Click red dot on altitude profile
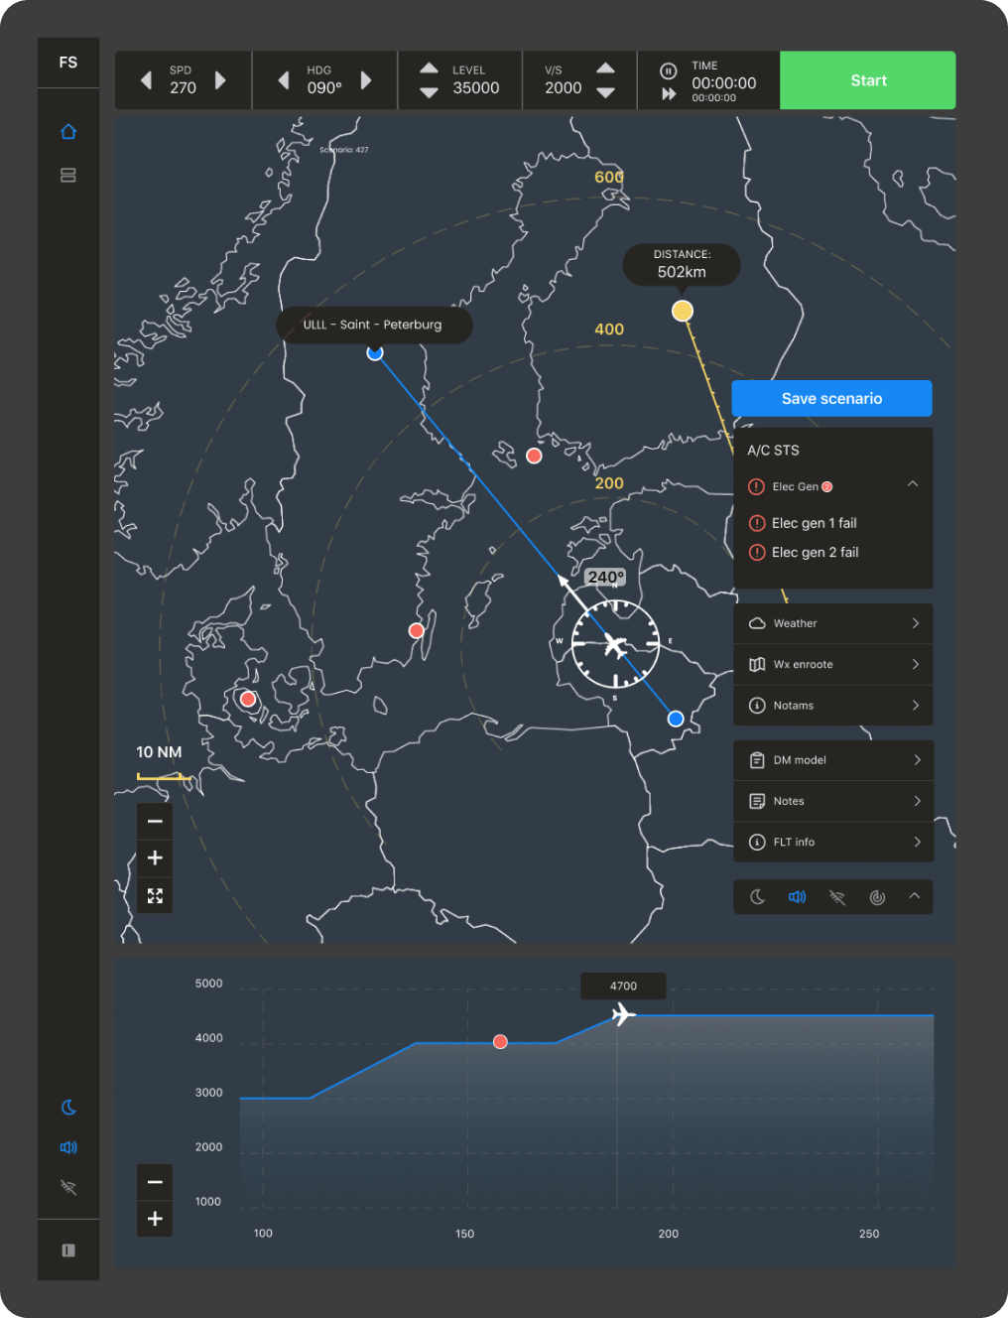 pos(500,1041)
